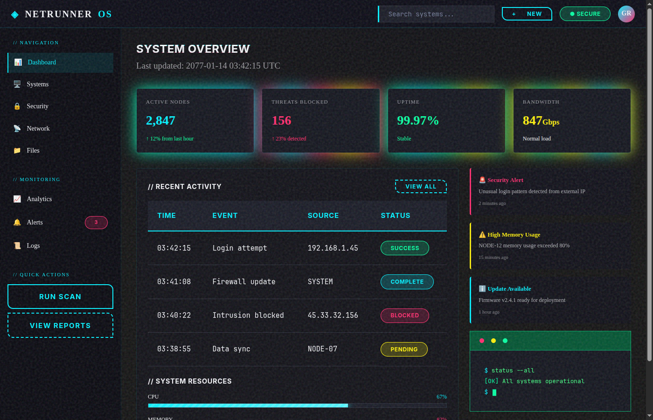The image size is (653, 420).
Task: Open the Threats Blocked stat card
Action: click(321, 120)
